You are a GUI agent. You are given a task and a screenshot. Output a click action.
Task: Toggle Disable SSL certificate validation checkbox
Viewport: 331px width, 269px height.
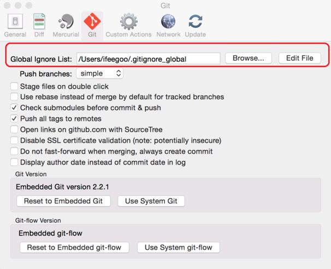pos(14,140)
